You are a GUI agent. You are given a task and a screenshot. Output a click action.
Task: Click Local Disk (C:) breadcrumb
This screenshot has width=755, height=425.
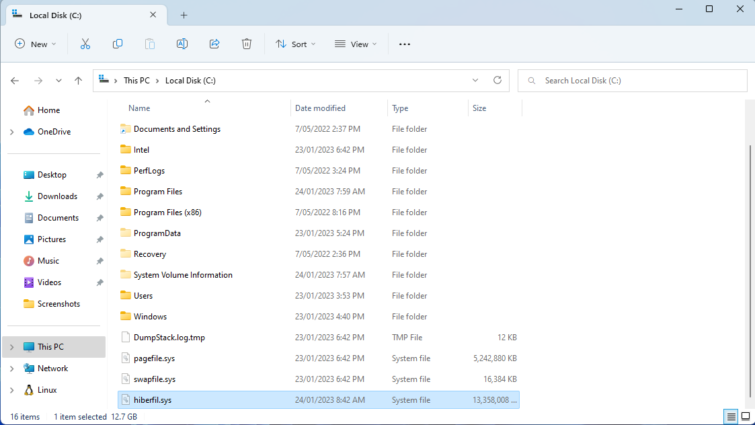click(190, 81)
